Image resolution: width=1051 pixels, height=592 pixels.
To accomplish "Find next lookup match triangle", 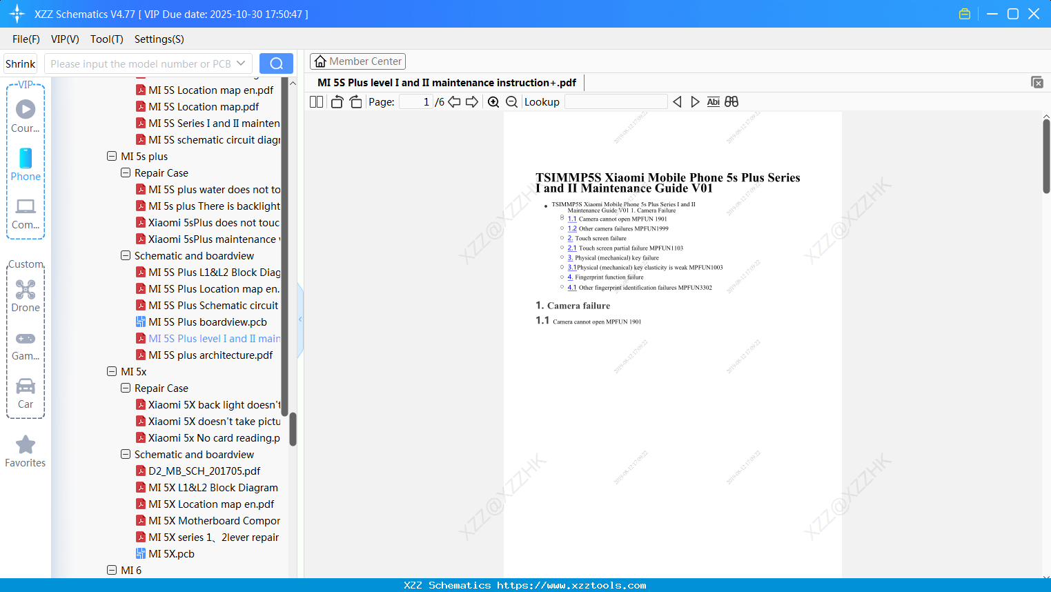I will click(x=695, y=102).
